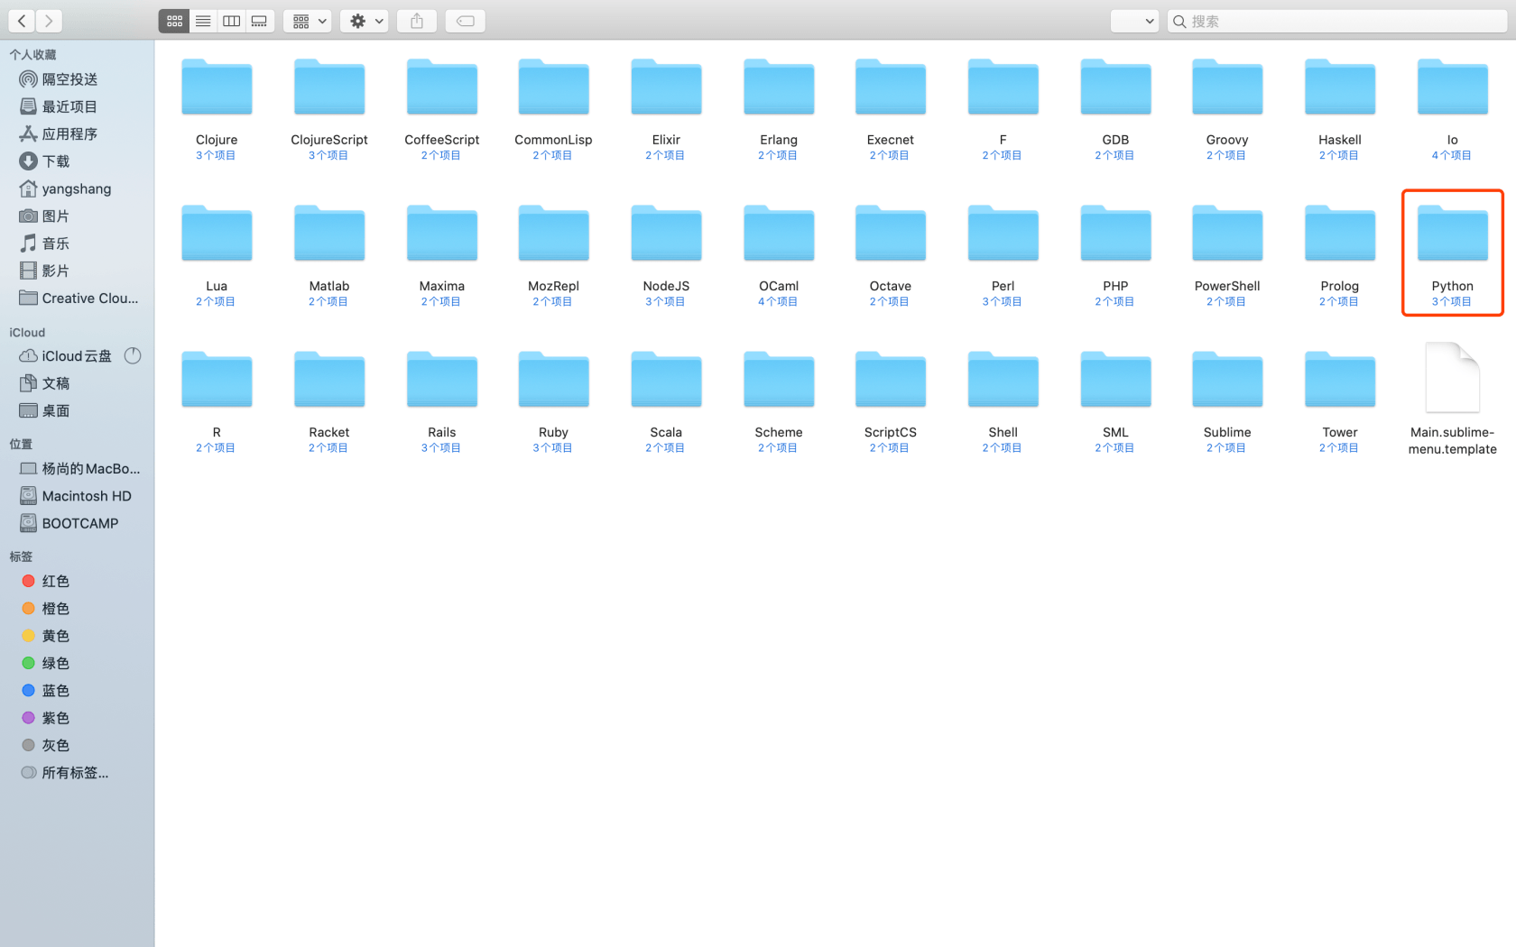
Task: Open iCloud Drive (iCloud 云盘) in sidebar
Action: pos(66,356)
